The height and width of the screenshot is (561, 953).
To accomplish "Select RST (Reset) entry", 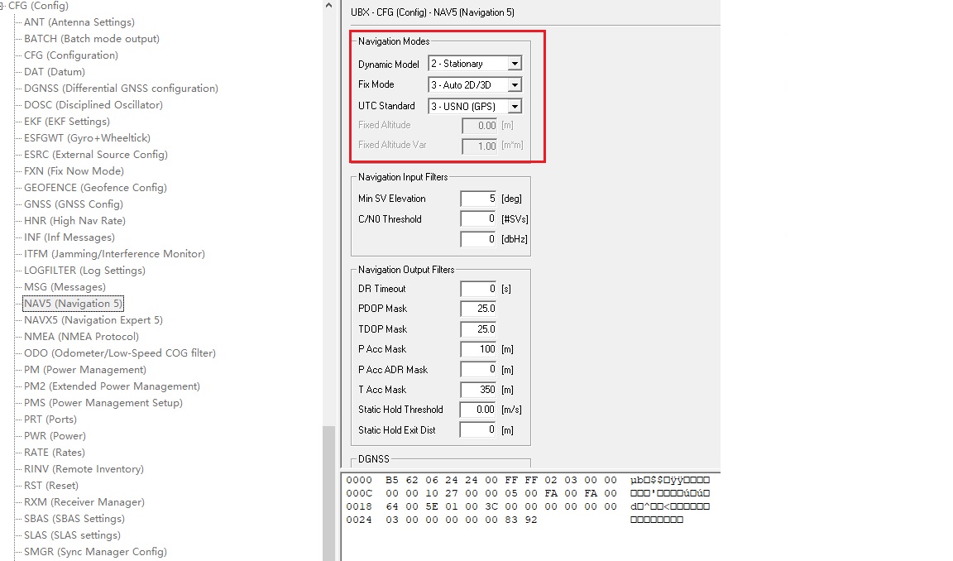I will (x=52, y=485).
